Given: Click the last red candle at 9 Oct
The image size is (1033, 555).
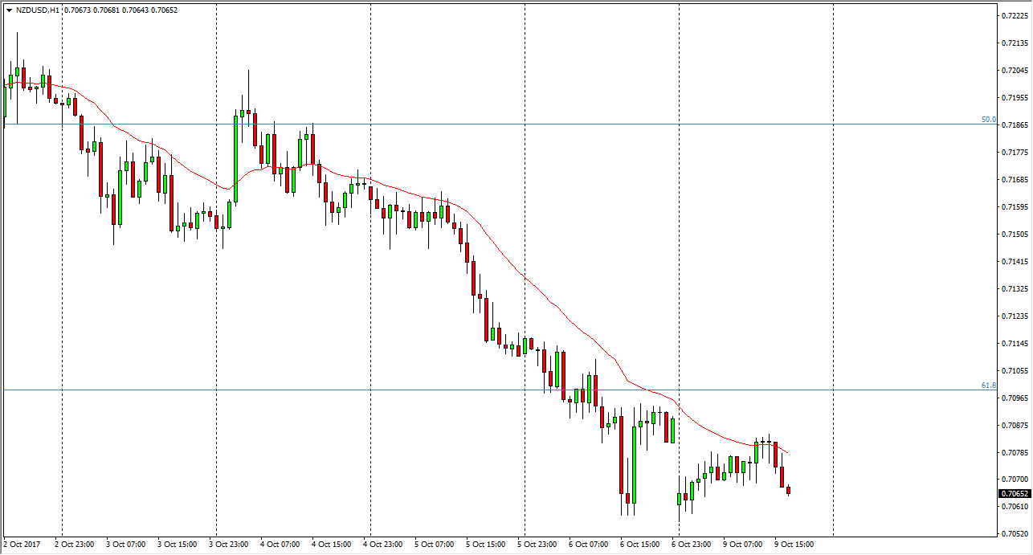Looking at the screenshot, I should tap(789, 490).
